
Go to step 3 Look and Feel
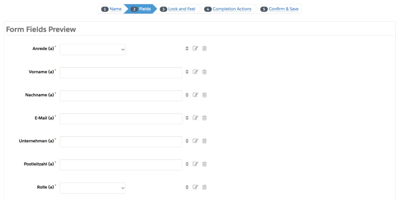pos(177,9)
